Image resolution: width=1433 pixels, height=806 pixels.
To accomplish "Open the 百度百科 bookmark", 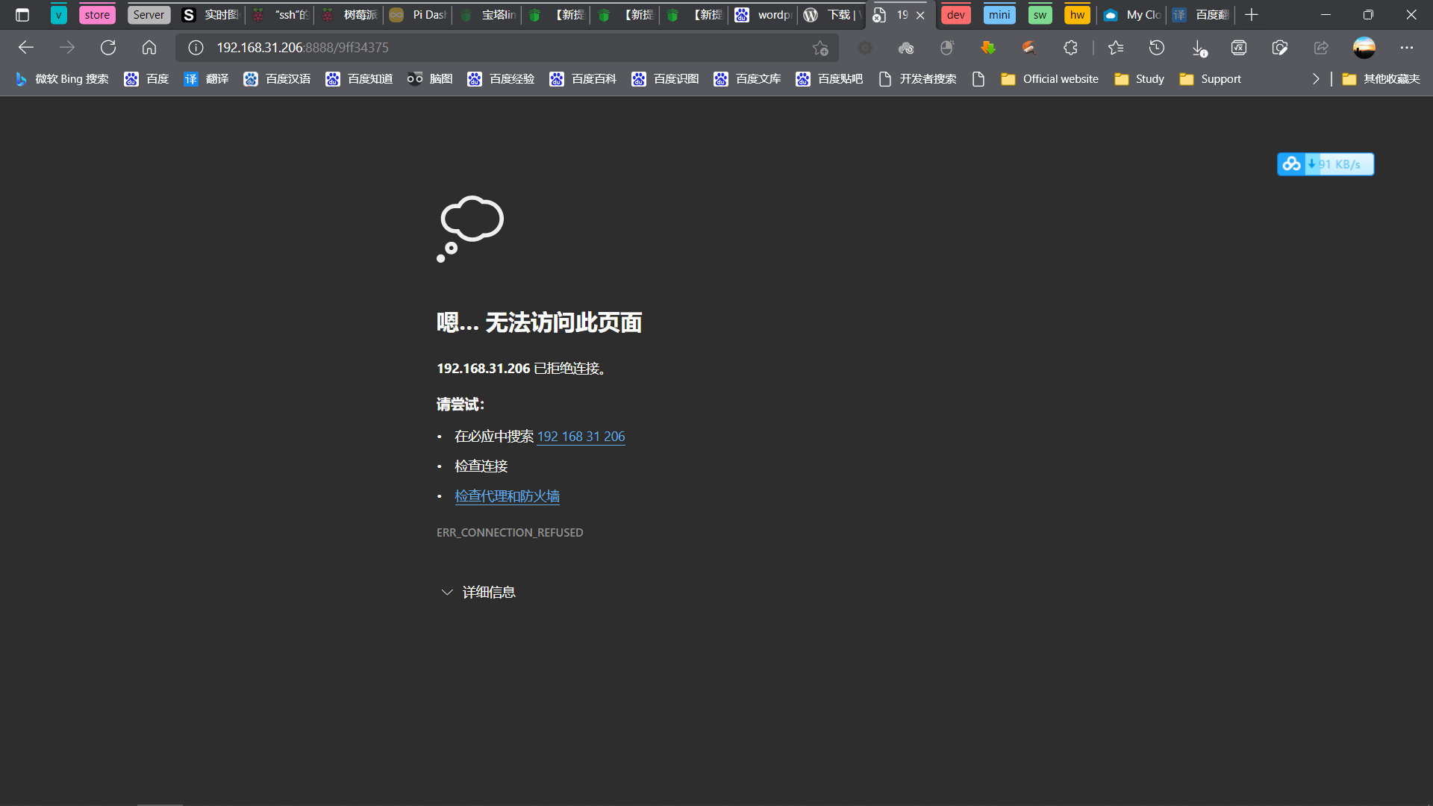I will tap(583, 79).
